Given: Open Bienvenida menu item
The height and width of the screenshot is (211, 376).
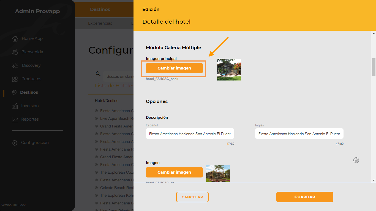Looking at the screenshot, I should tap(32, 52).
